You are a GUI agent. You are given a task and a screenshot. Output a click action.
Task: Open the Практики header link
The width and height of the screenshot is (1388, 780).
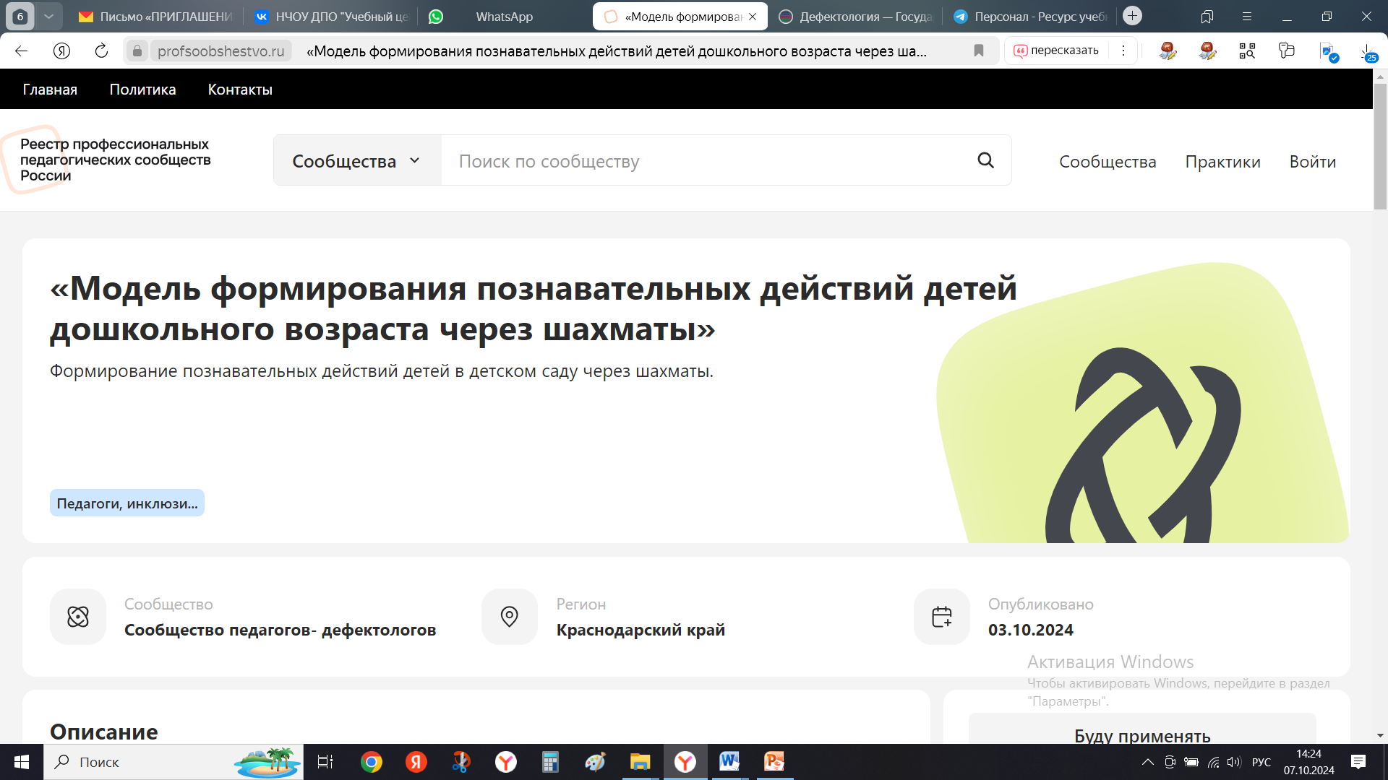pos(1222,162)
